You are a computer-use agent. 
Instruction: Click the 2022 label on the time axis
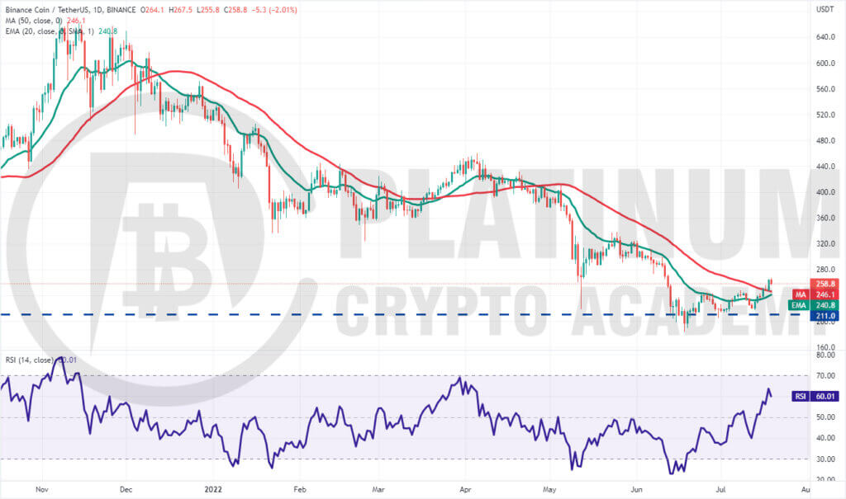point(213,489)
